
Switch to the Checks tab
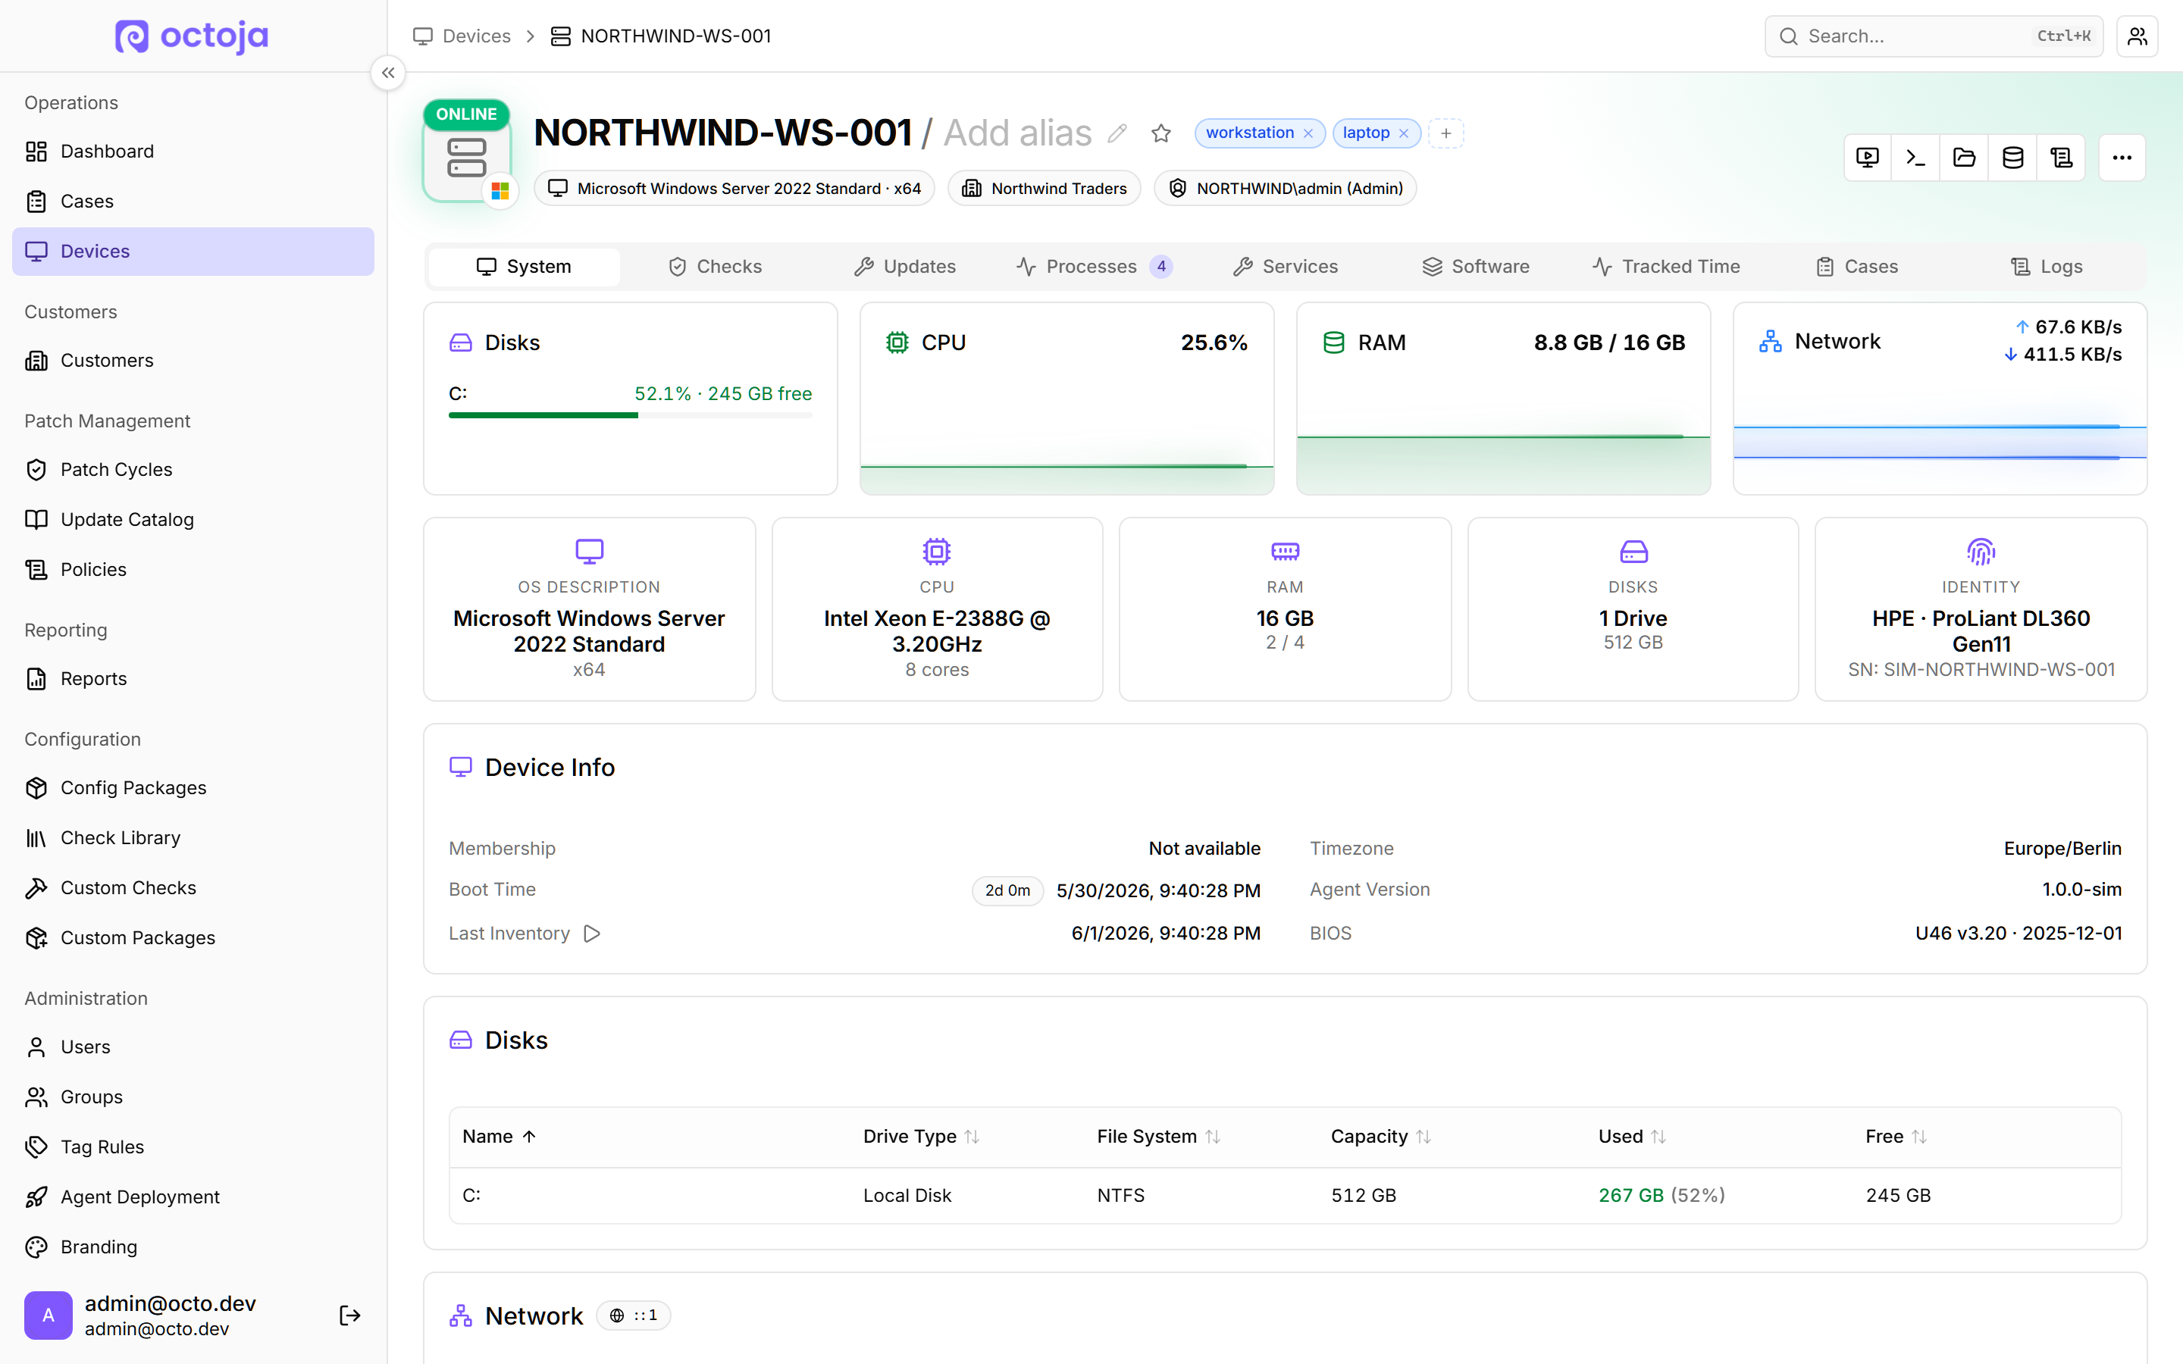click(716, 267)
